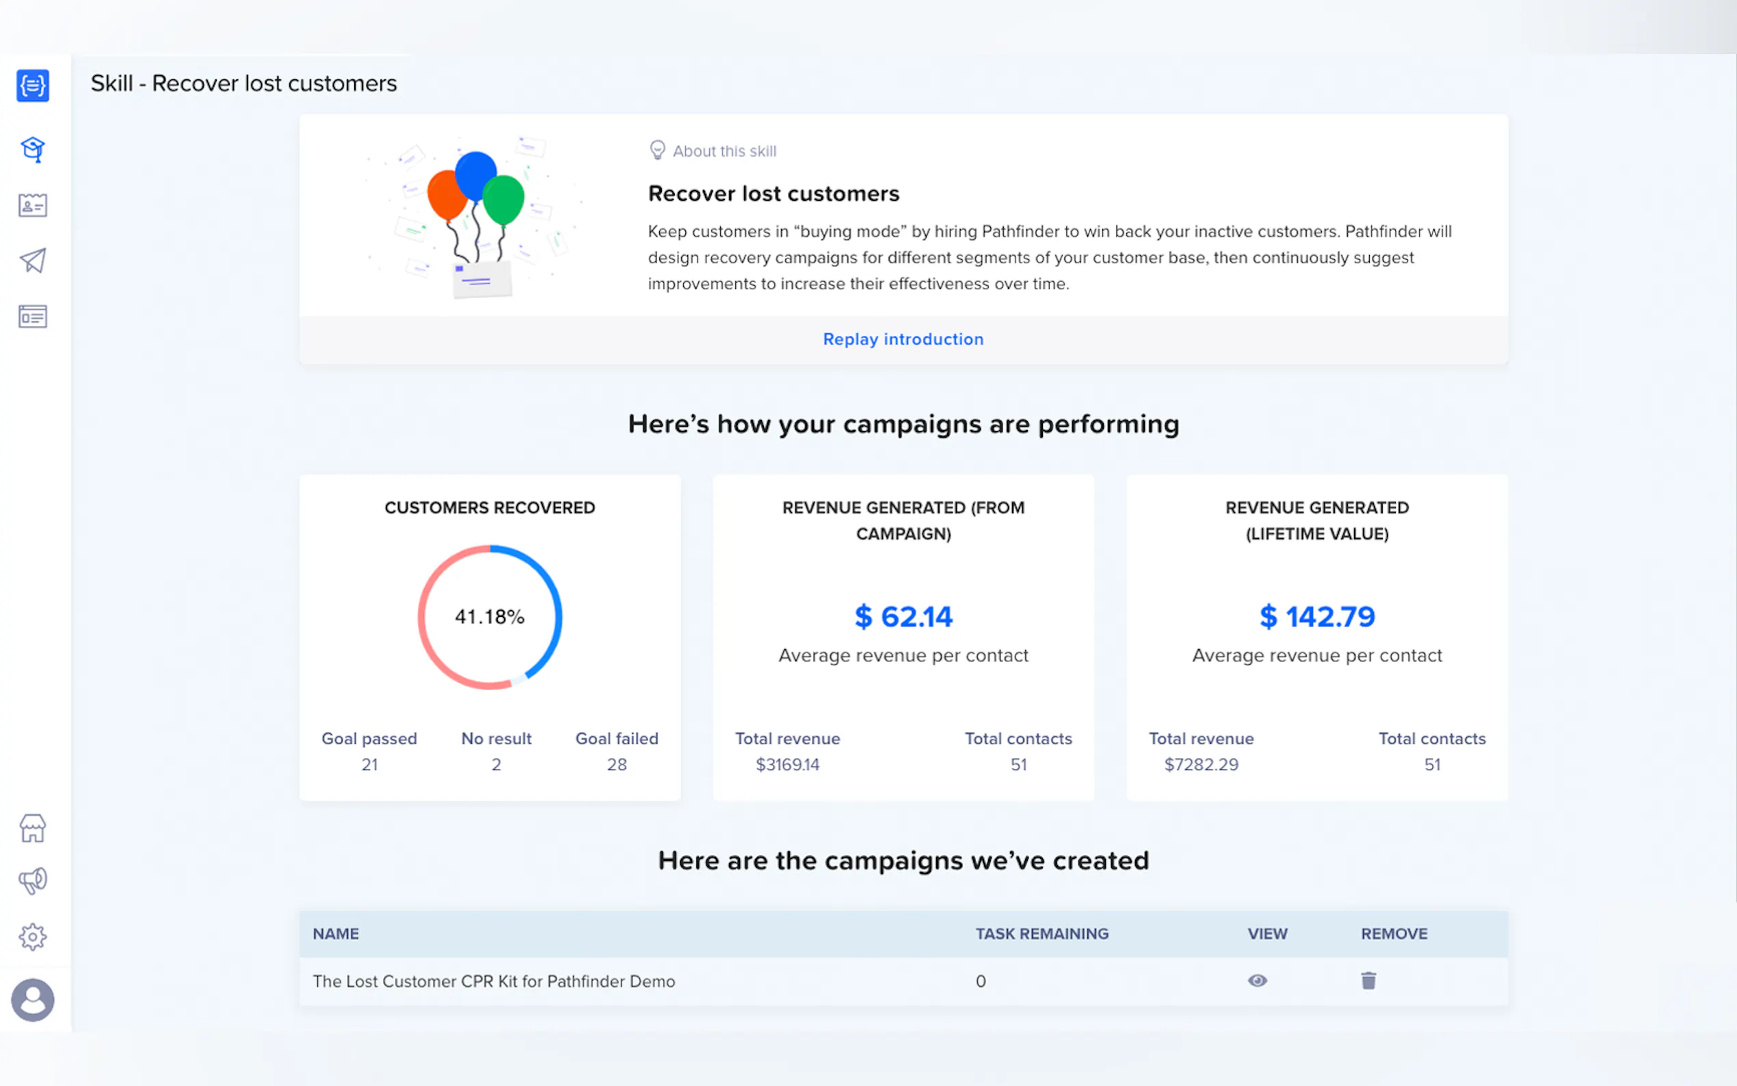Click the $ 142.79 lifetime value figure
1737x1086 pixels.
point(1316,616)
